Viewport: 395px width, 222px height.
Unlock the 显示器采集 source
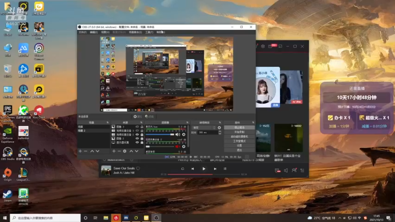point(142,143)
